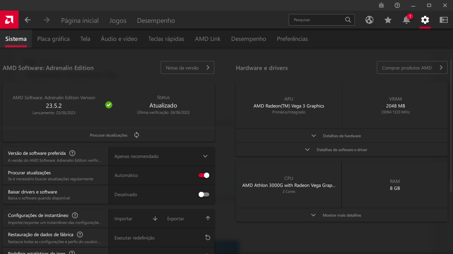This screenshot has width=453, height=254.
Task: Click Exportar snapshot button
Action: 189,219
